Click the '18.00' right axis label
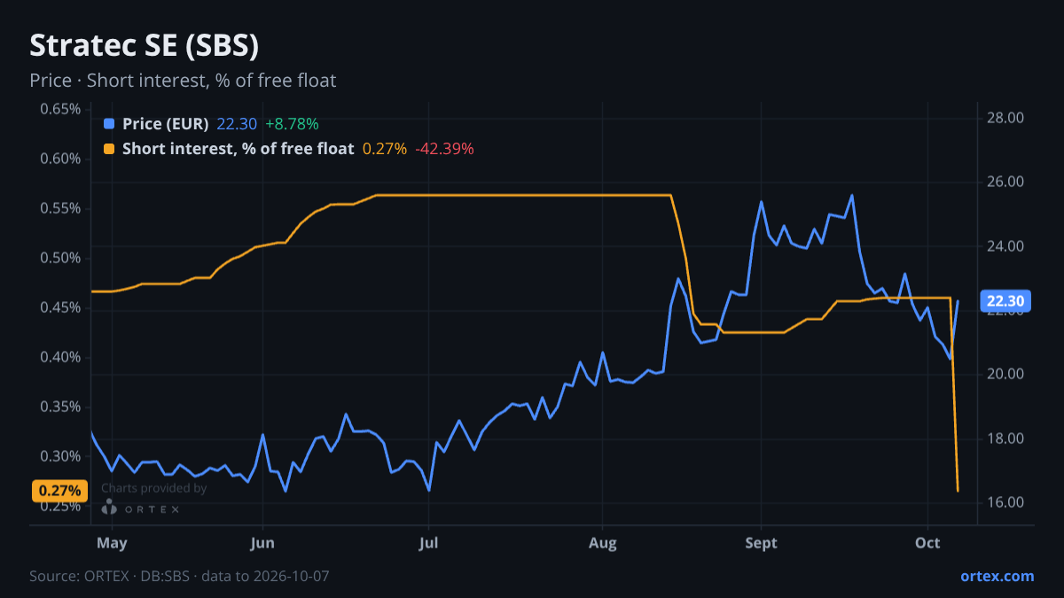 [x=1005, y=439]
